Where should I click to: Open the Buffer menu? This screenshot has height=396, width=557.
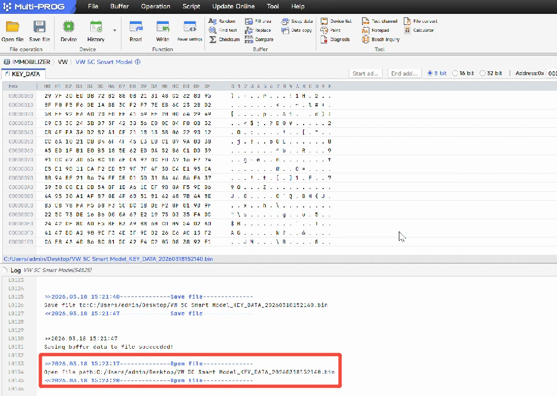click(x=119, y=6)
